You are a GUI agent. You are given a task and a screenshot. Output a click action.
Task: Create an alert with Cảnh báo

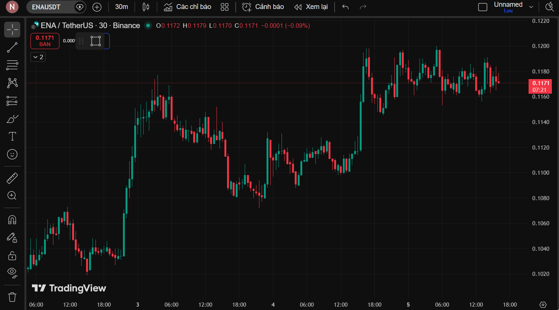click(263, 7)
